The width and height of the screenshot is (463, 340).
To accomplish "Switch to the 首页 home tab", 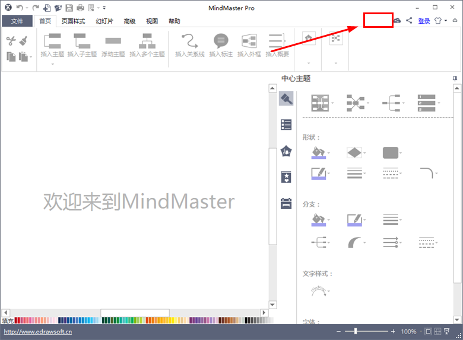I will pyautogui.click(x=45, y=21).
